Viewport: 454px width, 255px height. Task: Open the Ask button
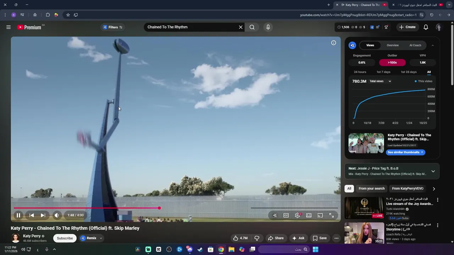[x=298, y=238]
